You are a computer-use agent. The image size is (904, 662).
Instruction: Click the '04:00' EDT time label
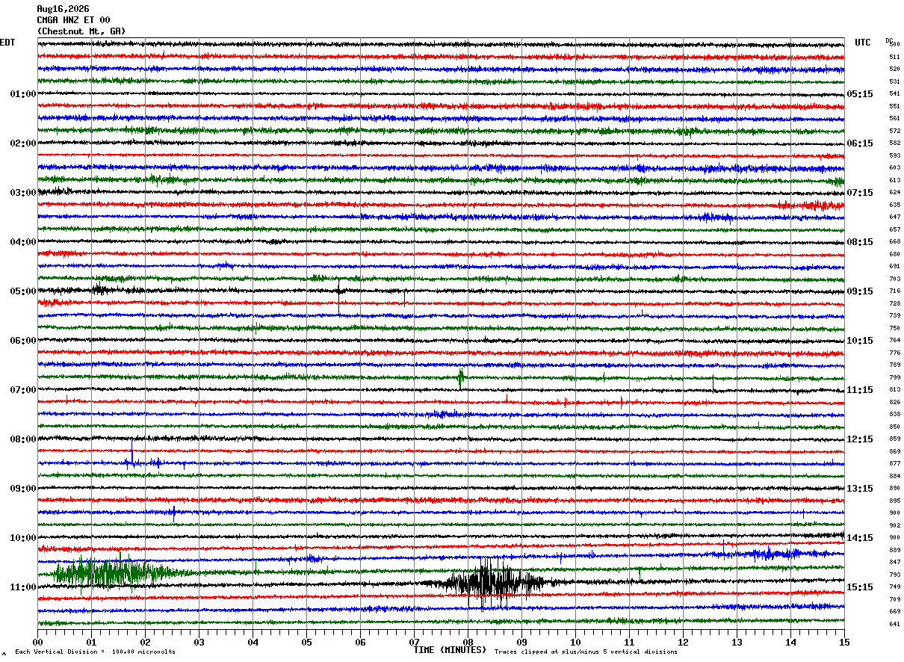(x=22, y=242)
